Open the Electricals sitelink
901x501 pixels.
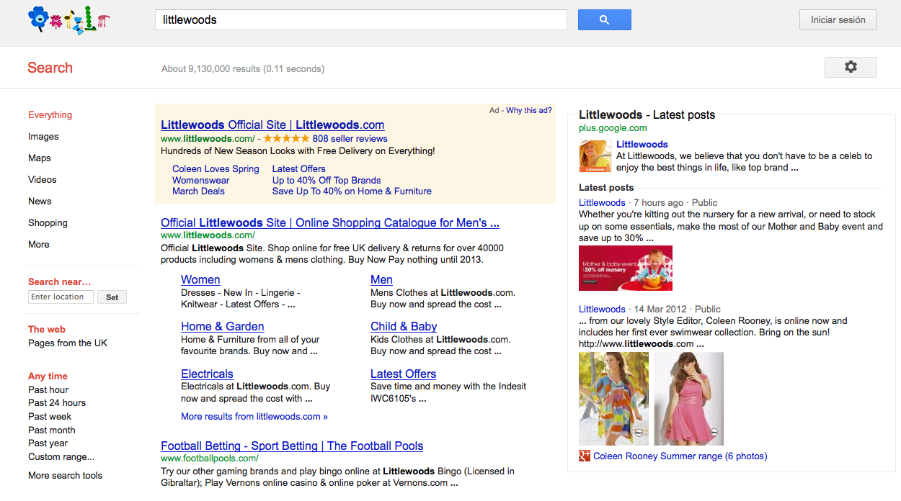click(x=207, y=374)
